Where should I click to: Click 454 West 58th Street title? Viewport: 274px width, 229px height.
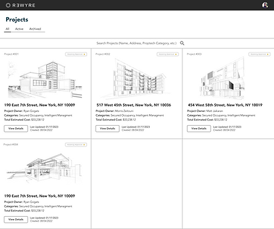(x=225, y=105)
